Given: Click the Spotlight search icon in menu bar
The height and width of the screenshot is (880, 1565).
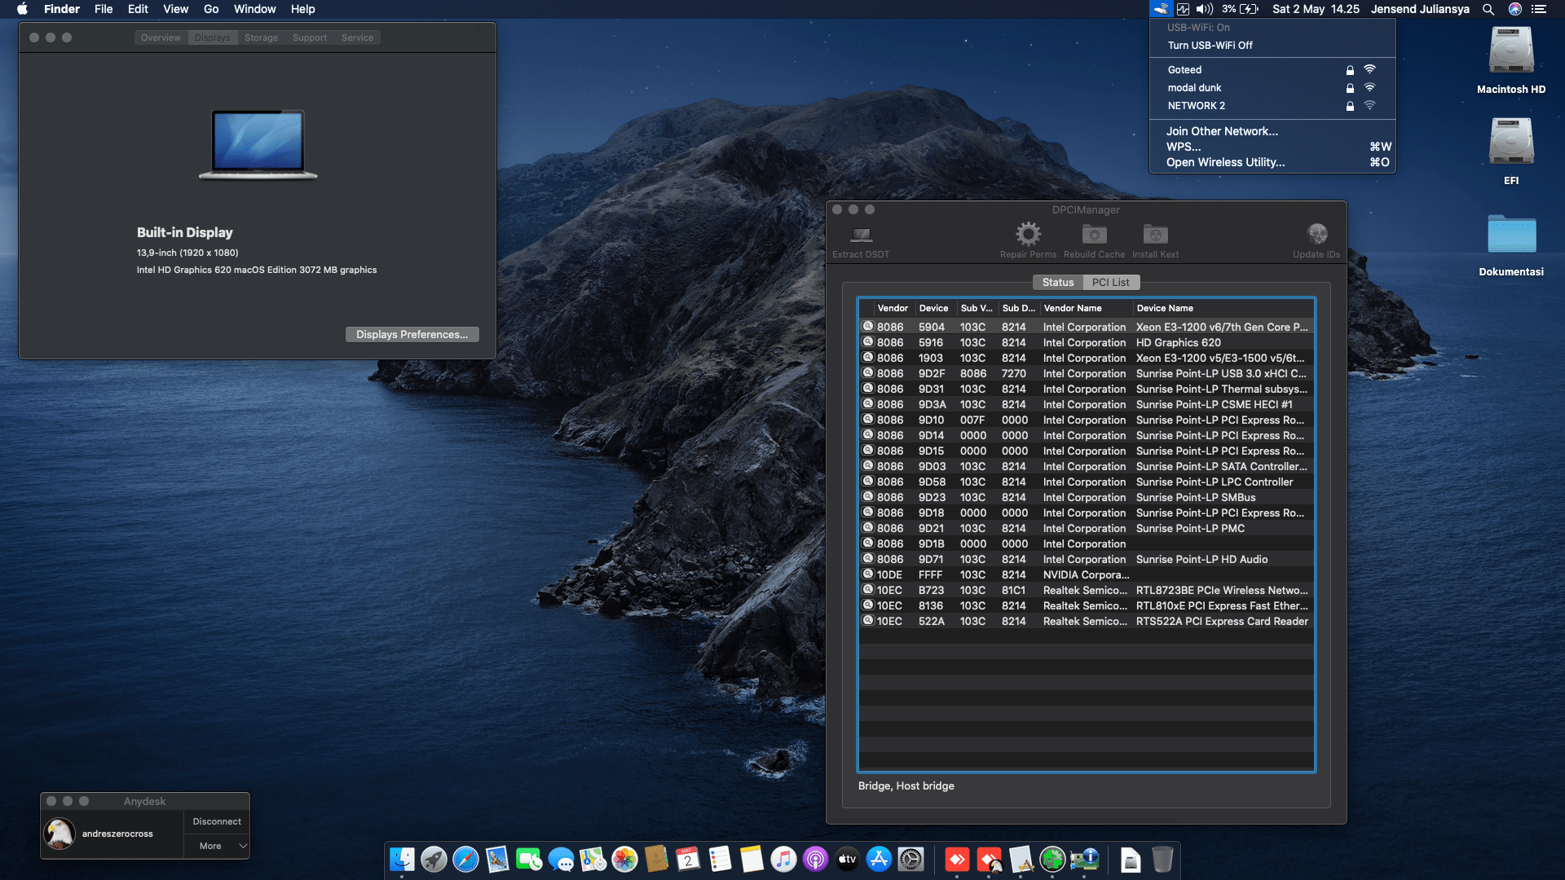Looking at the screenshot, I should (1488, 9).
